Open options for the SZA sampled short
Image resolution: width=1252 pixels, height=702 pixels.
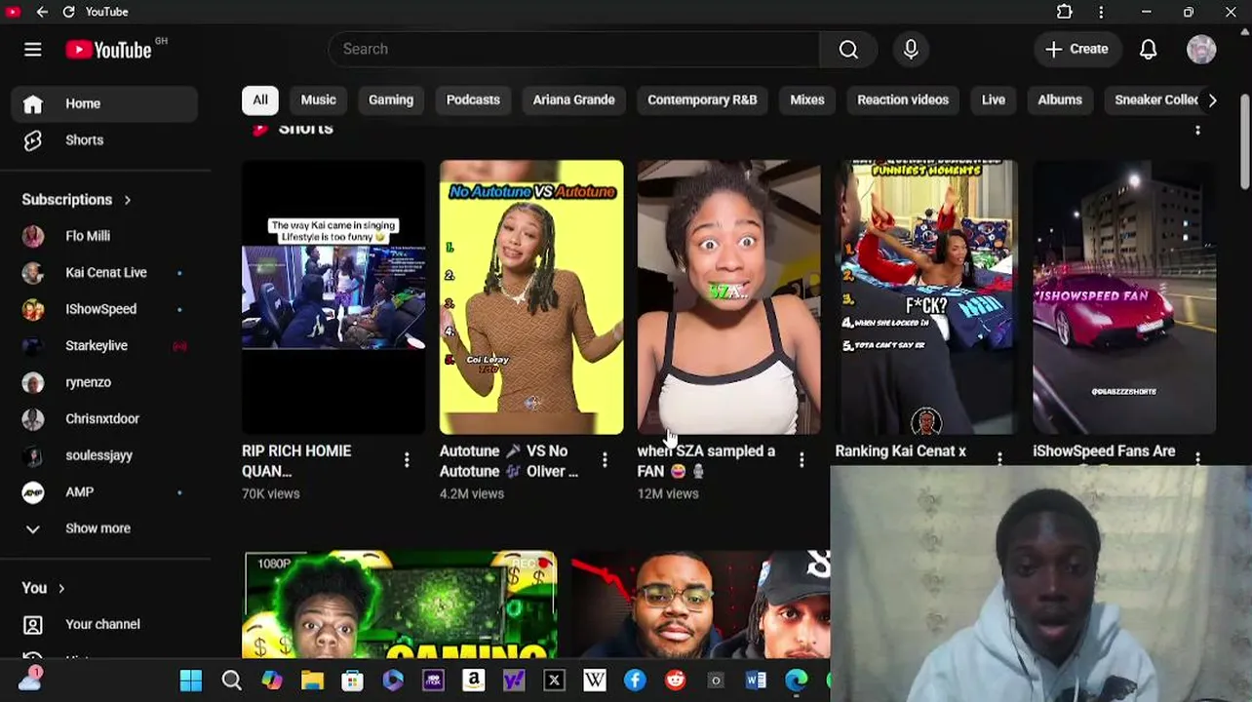(802, 459)
